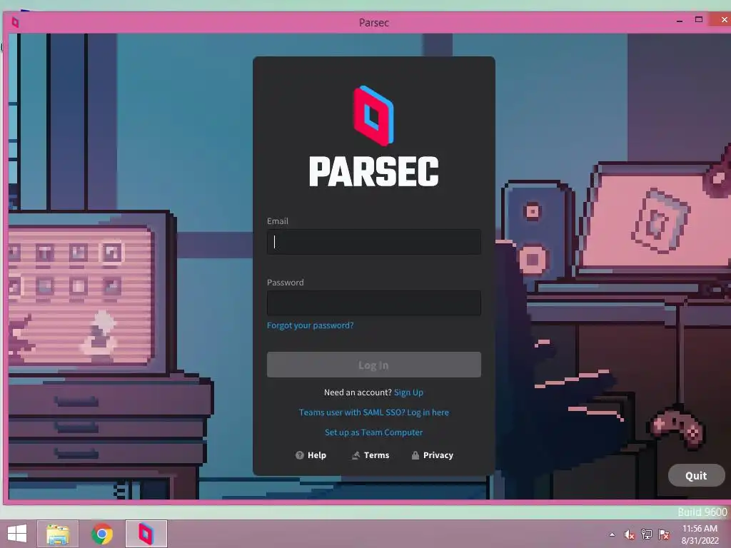Click the Quit button
The image size is (731, 548).
point(696,476)
